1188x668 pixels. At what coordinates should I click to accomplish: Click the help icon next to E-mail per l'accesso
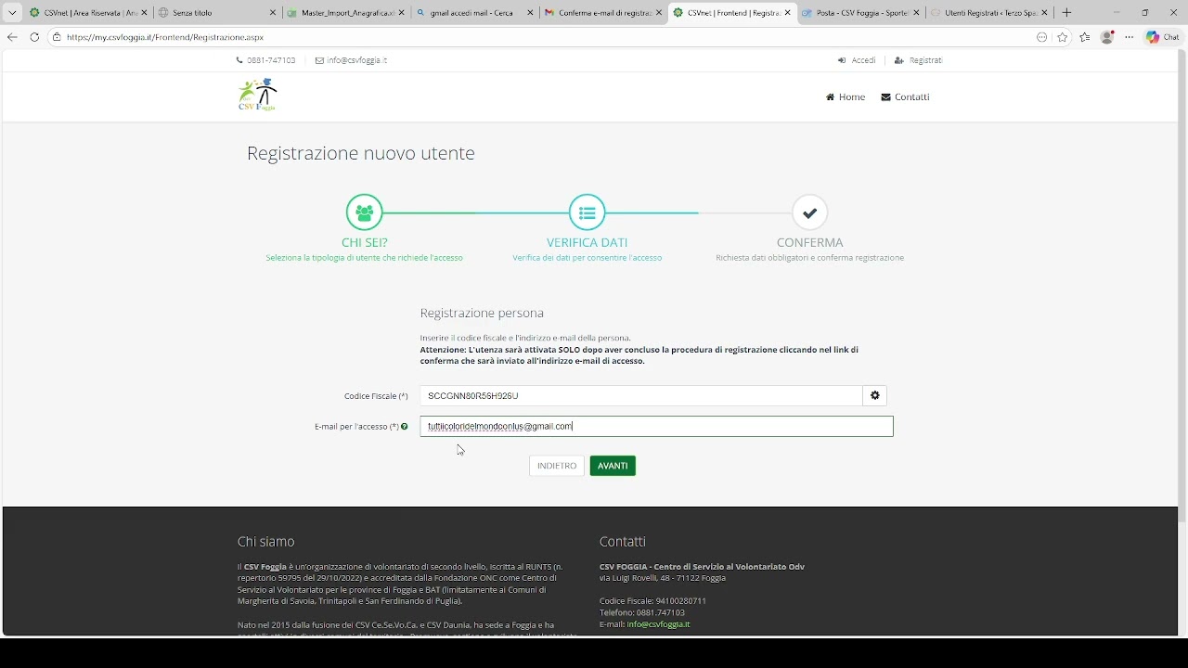[405, 427]
